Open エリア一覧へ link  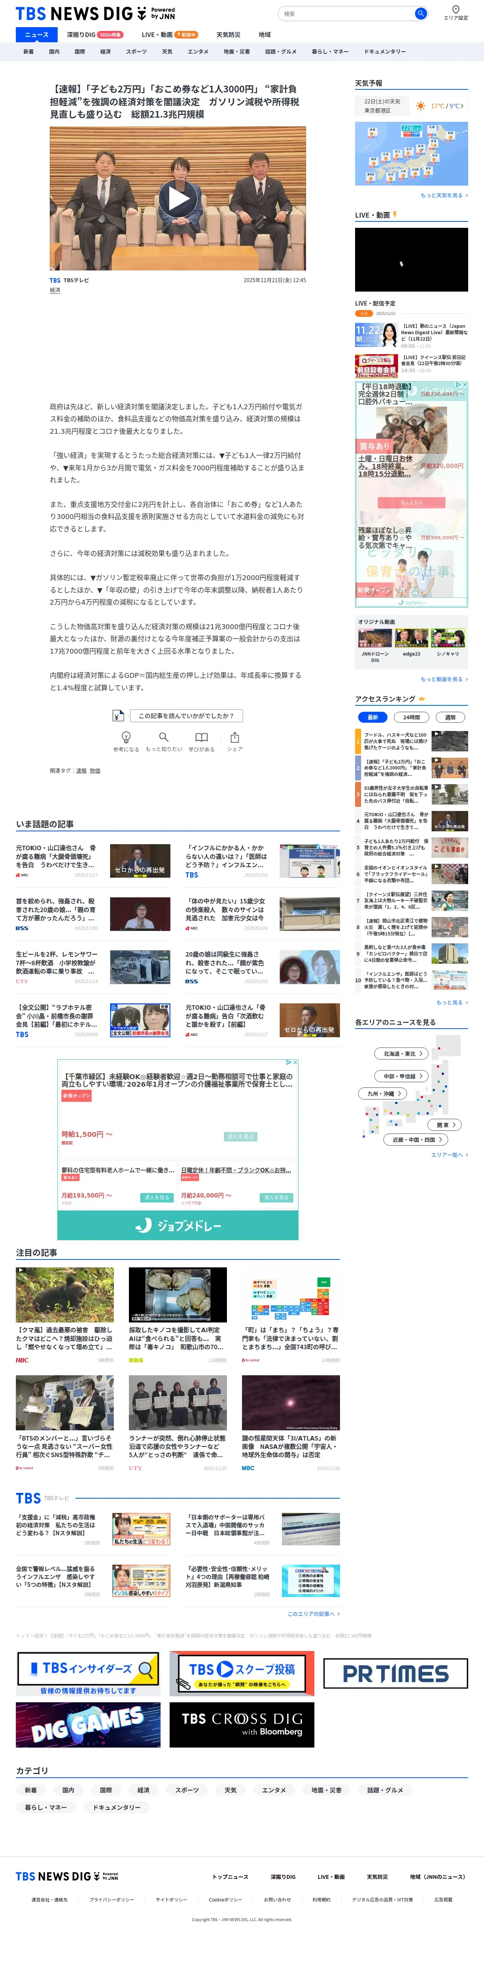click(449, 1154)
